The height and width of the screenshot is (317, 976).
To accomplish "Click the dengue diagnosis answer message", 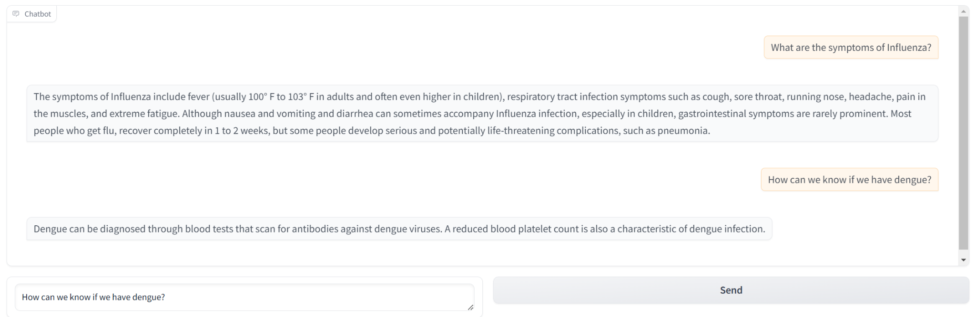I will coord(399,229).
